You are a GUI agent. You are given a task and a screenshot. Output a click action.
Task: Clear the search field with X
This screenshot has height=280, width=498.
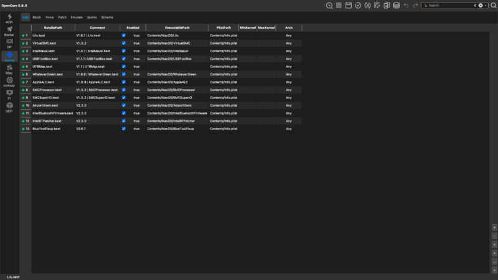(481, 6)
